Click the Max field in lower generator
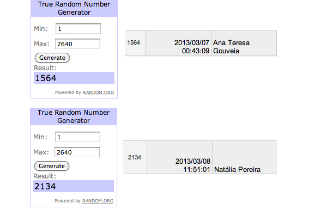 77,152
